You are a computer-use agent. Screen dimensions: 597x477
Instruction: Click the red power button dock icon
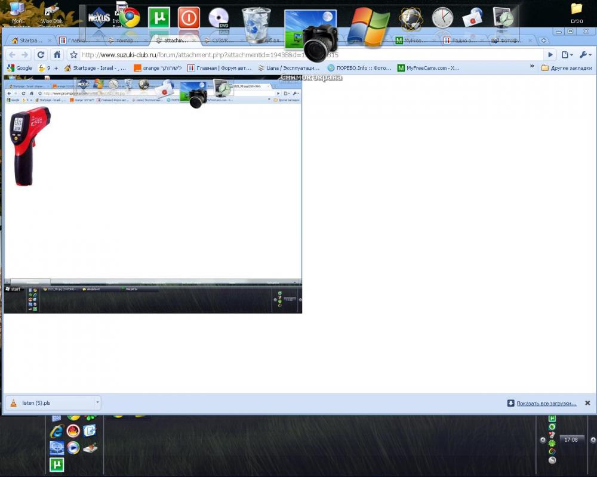click(x=189, y=17)
